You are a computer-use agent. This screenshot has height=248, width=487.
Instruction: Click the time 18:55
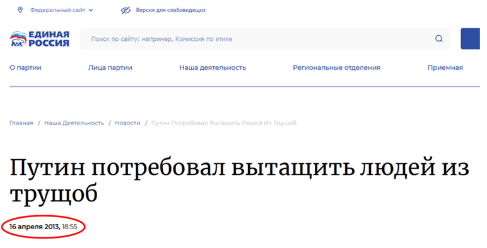coord(69,227)
